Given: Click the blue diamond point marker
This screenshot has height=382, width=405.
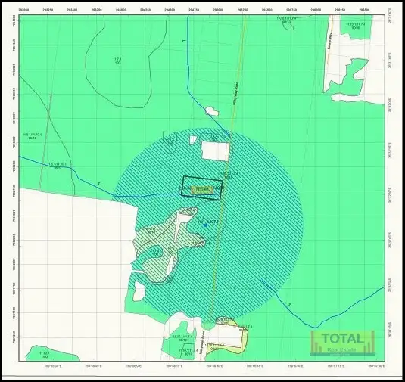Looking at the screenshot, I should click(206, 225).
